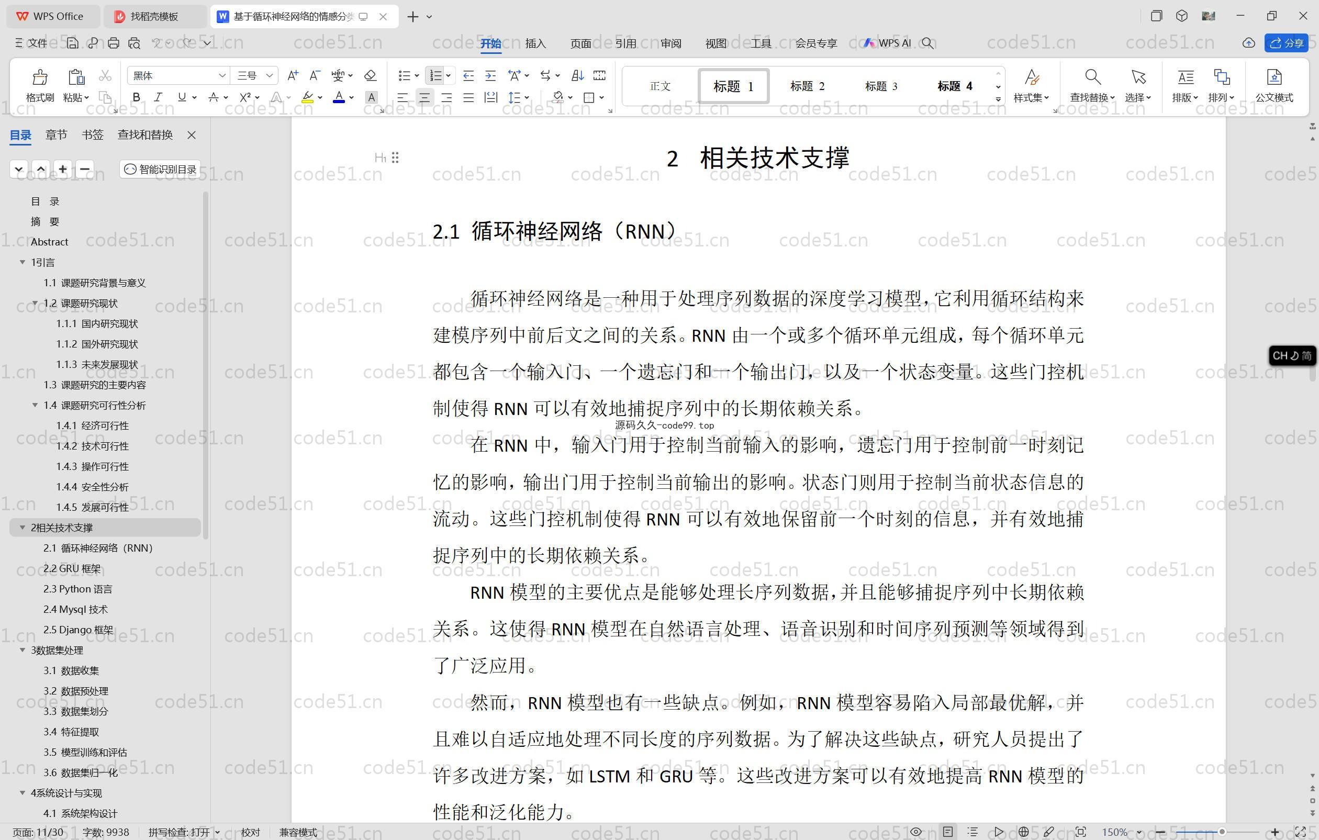Close the navigation pane with X
Image resolution: width=1319 pixels, height=840 pixels.
191,135
